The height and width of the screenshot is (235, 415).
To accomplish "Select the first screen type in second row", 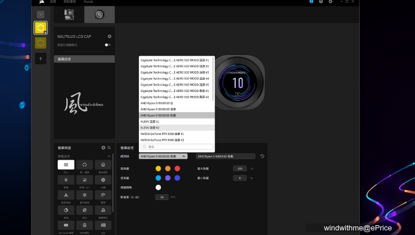I will [66, 180].
